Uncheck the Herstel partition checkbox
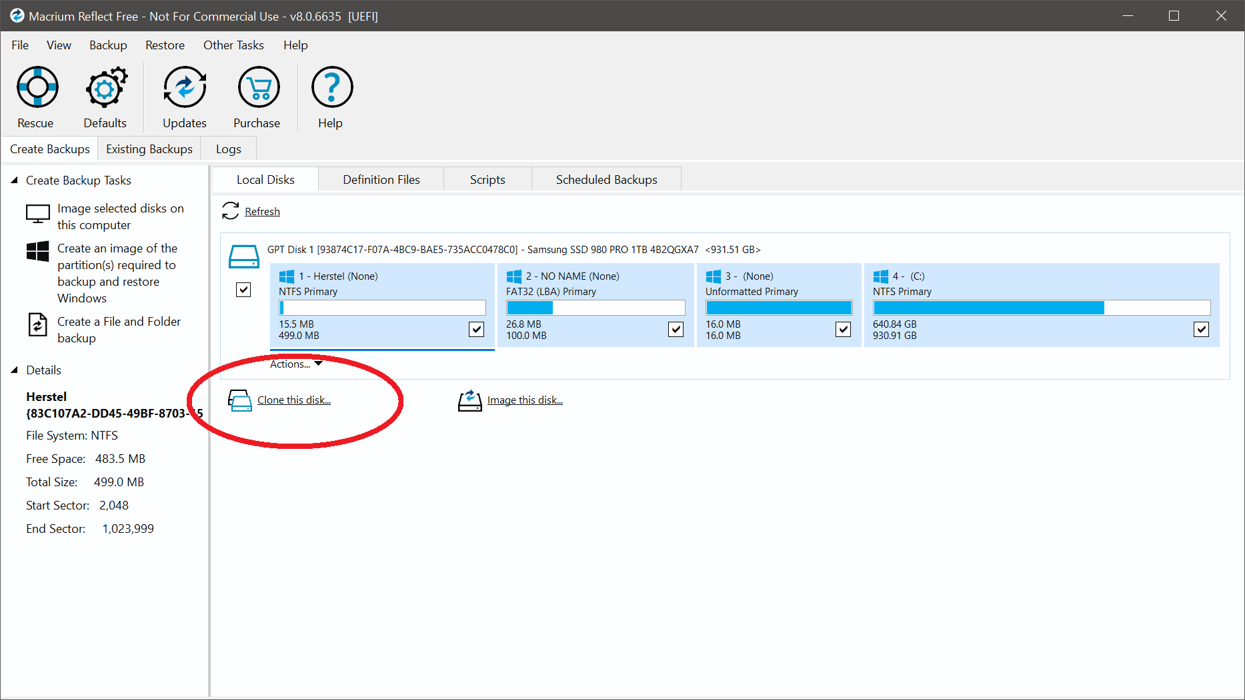The width and height of the screenshot is (1245, 700). pyautogui.click(x=476, y=329)
